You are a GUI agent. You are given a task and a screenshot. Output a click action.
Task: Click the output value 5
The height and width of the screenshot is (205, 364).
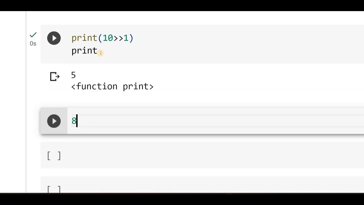click(73, 75)
